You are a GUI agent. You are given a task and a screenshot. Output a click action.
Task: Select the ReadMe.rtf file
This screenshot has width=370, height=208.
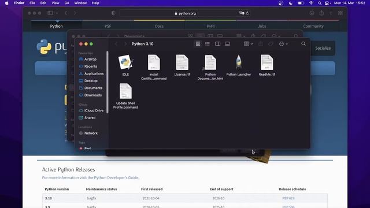pos(267,62)
